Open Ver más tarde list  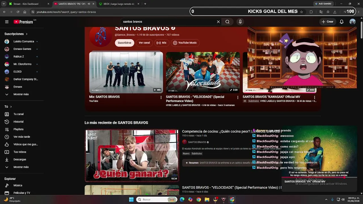(22, 137)
